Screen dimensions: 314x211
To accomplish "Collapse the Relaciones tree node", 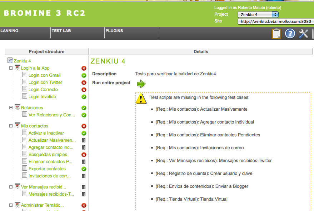I will (x=11, y=108).
